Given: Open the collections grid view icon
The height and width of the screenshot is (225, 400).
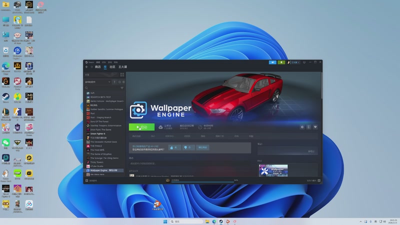Looking at the screenshot, I should [122, 74].
